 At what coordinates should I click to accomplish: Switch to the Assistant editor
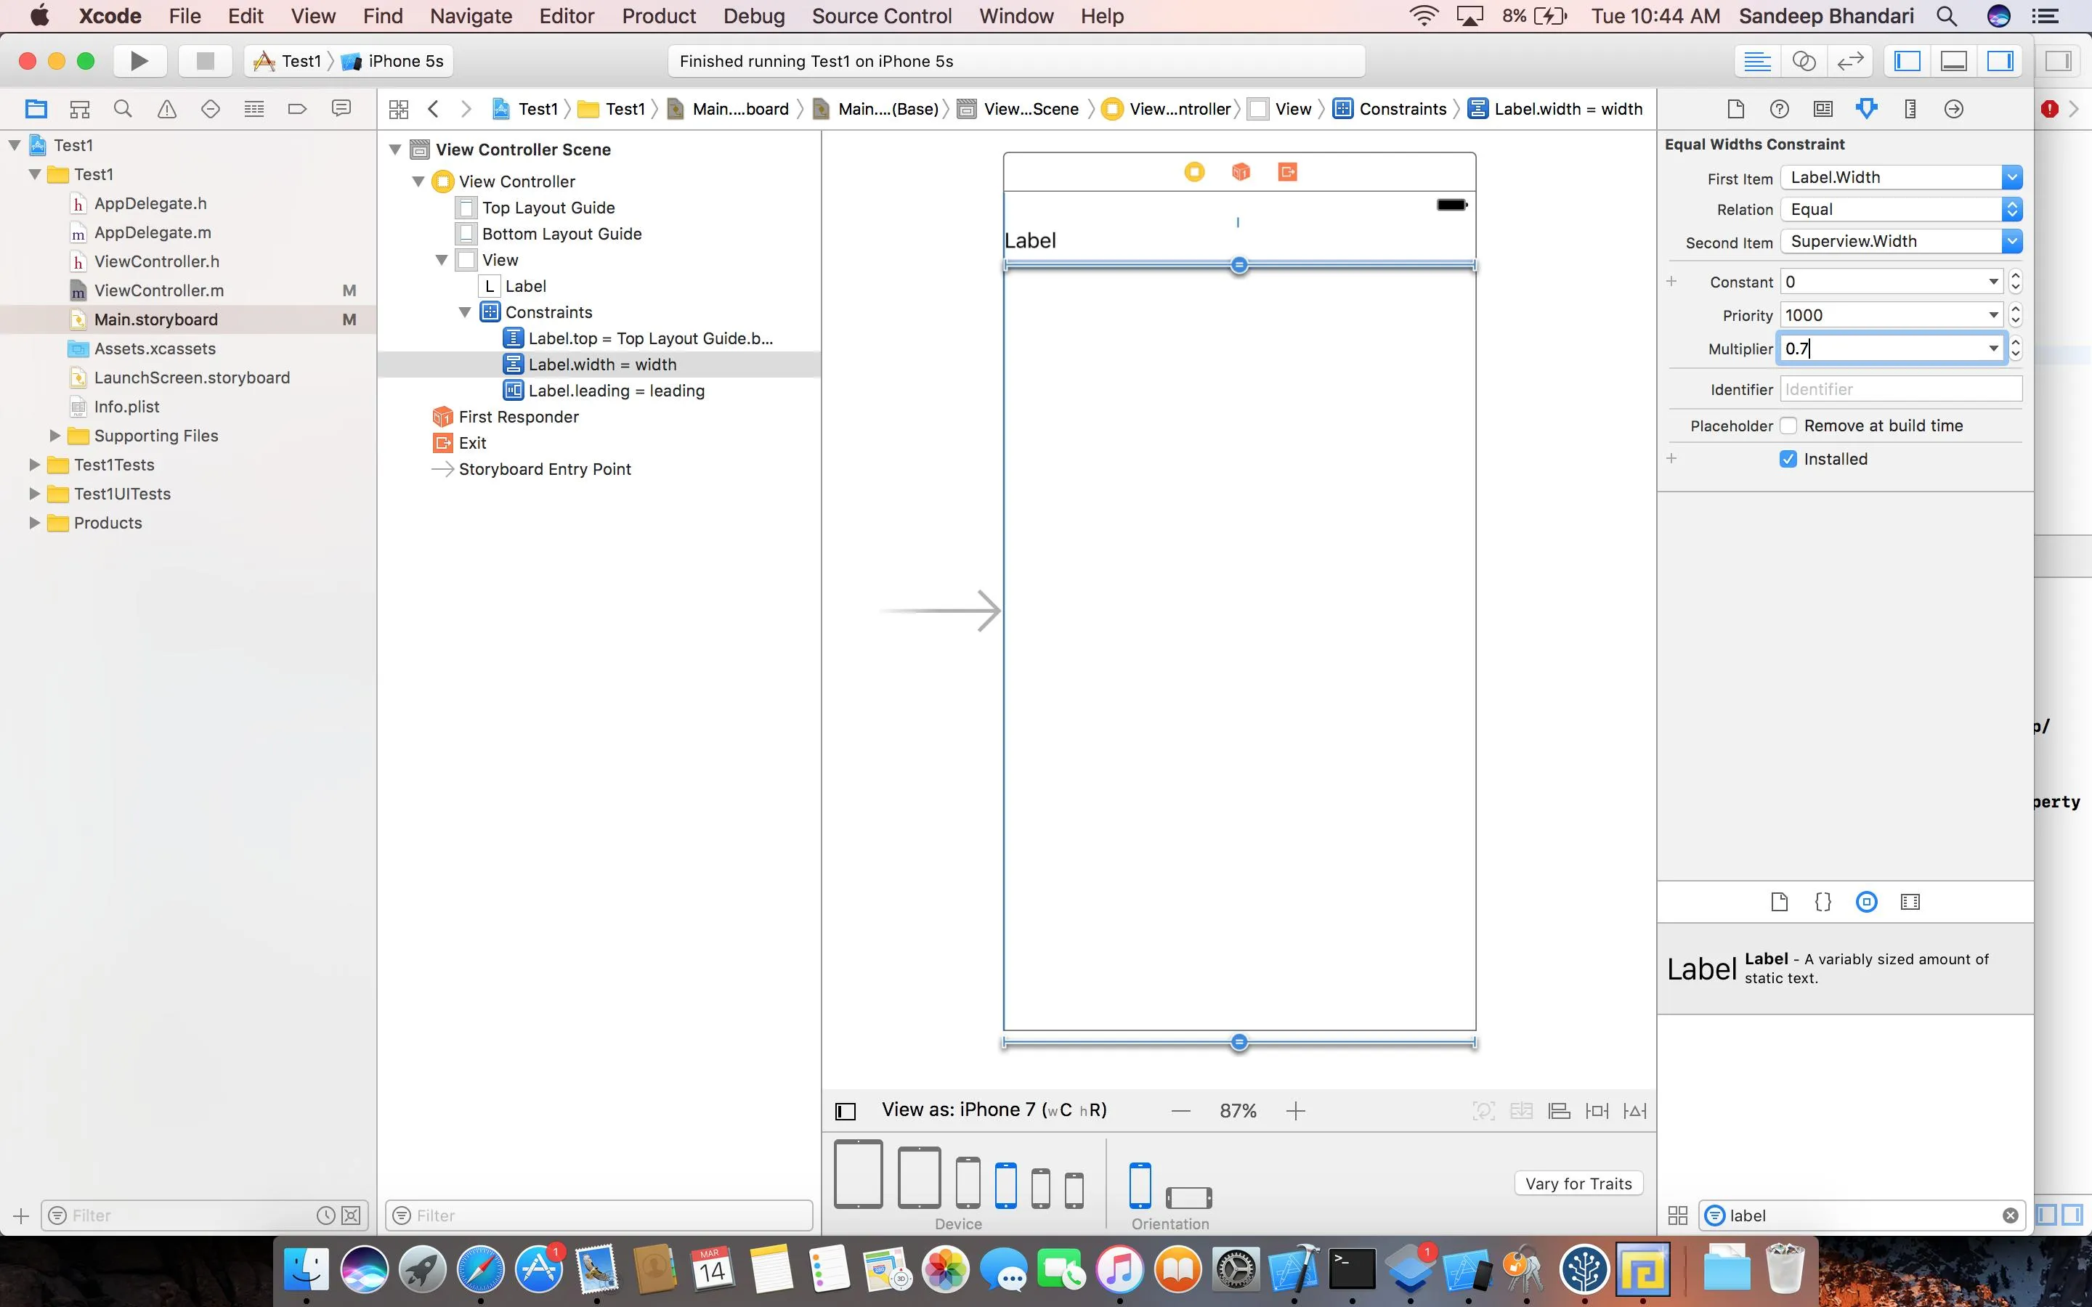tap(1804, 60)
